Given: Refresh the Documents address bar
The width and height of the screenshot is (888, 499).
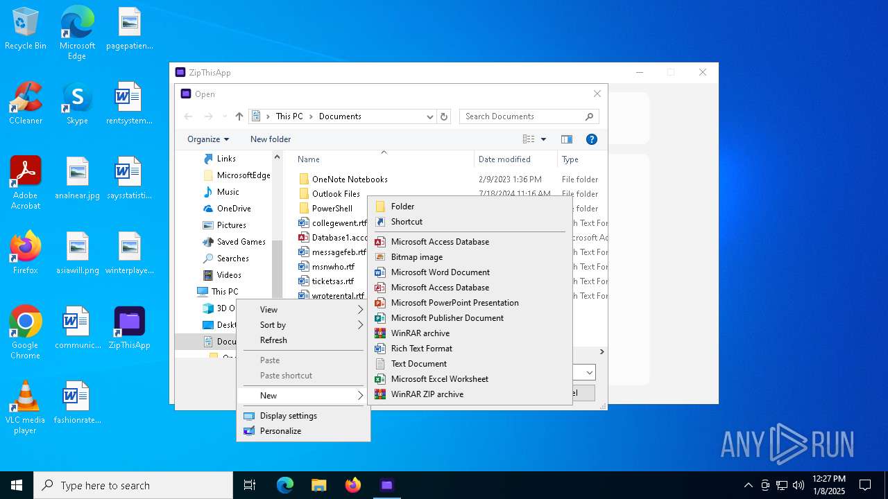Looking at the screenshot, I should [x=445, y=116].
